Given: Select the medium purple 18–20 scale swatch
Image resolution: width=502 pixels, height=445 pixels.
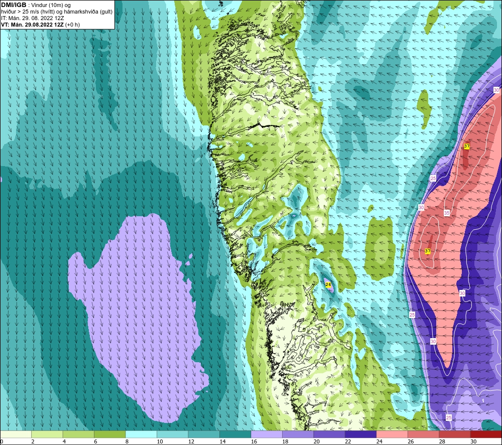Looking at the screenshot, I should coord(298,434).
